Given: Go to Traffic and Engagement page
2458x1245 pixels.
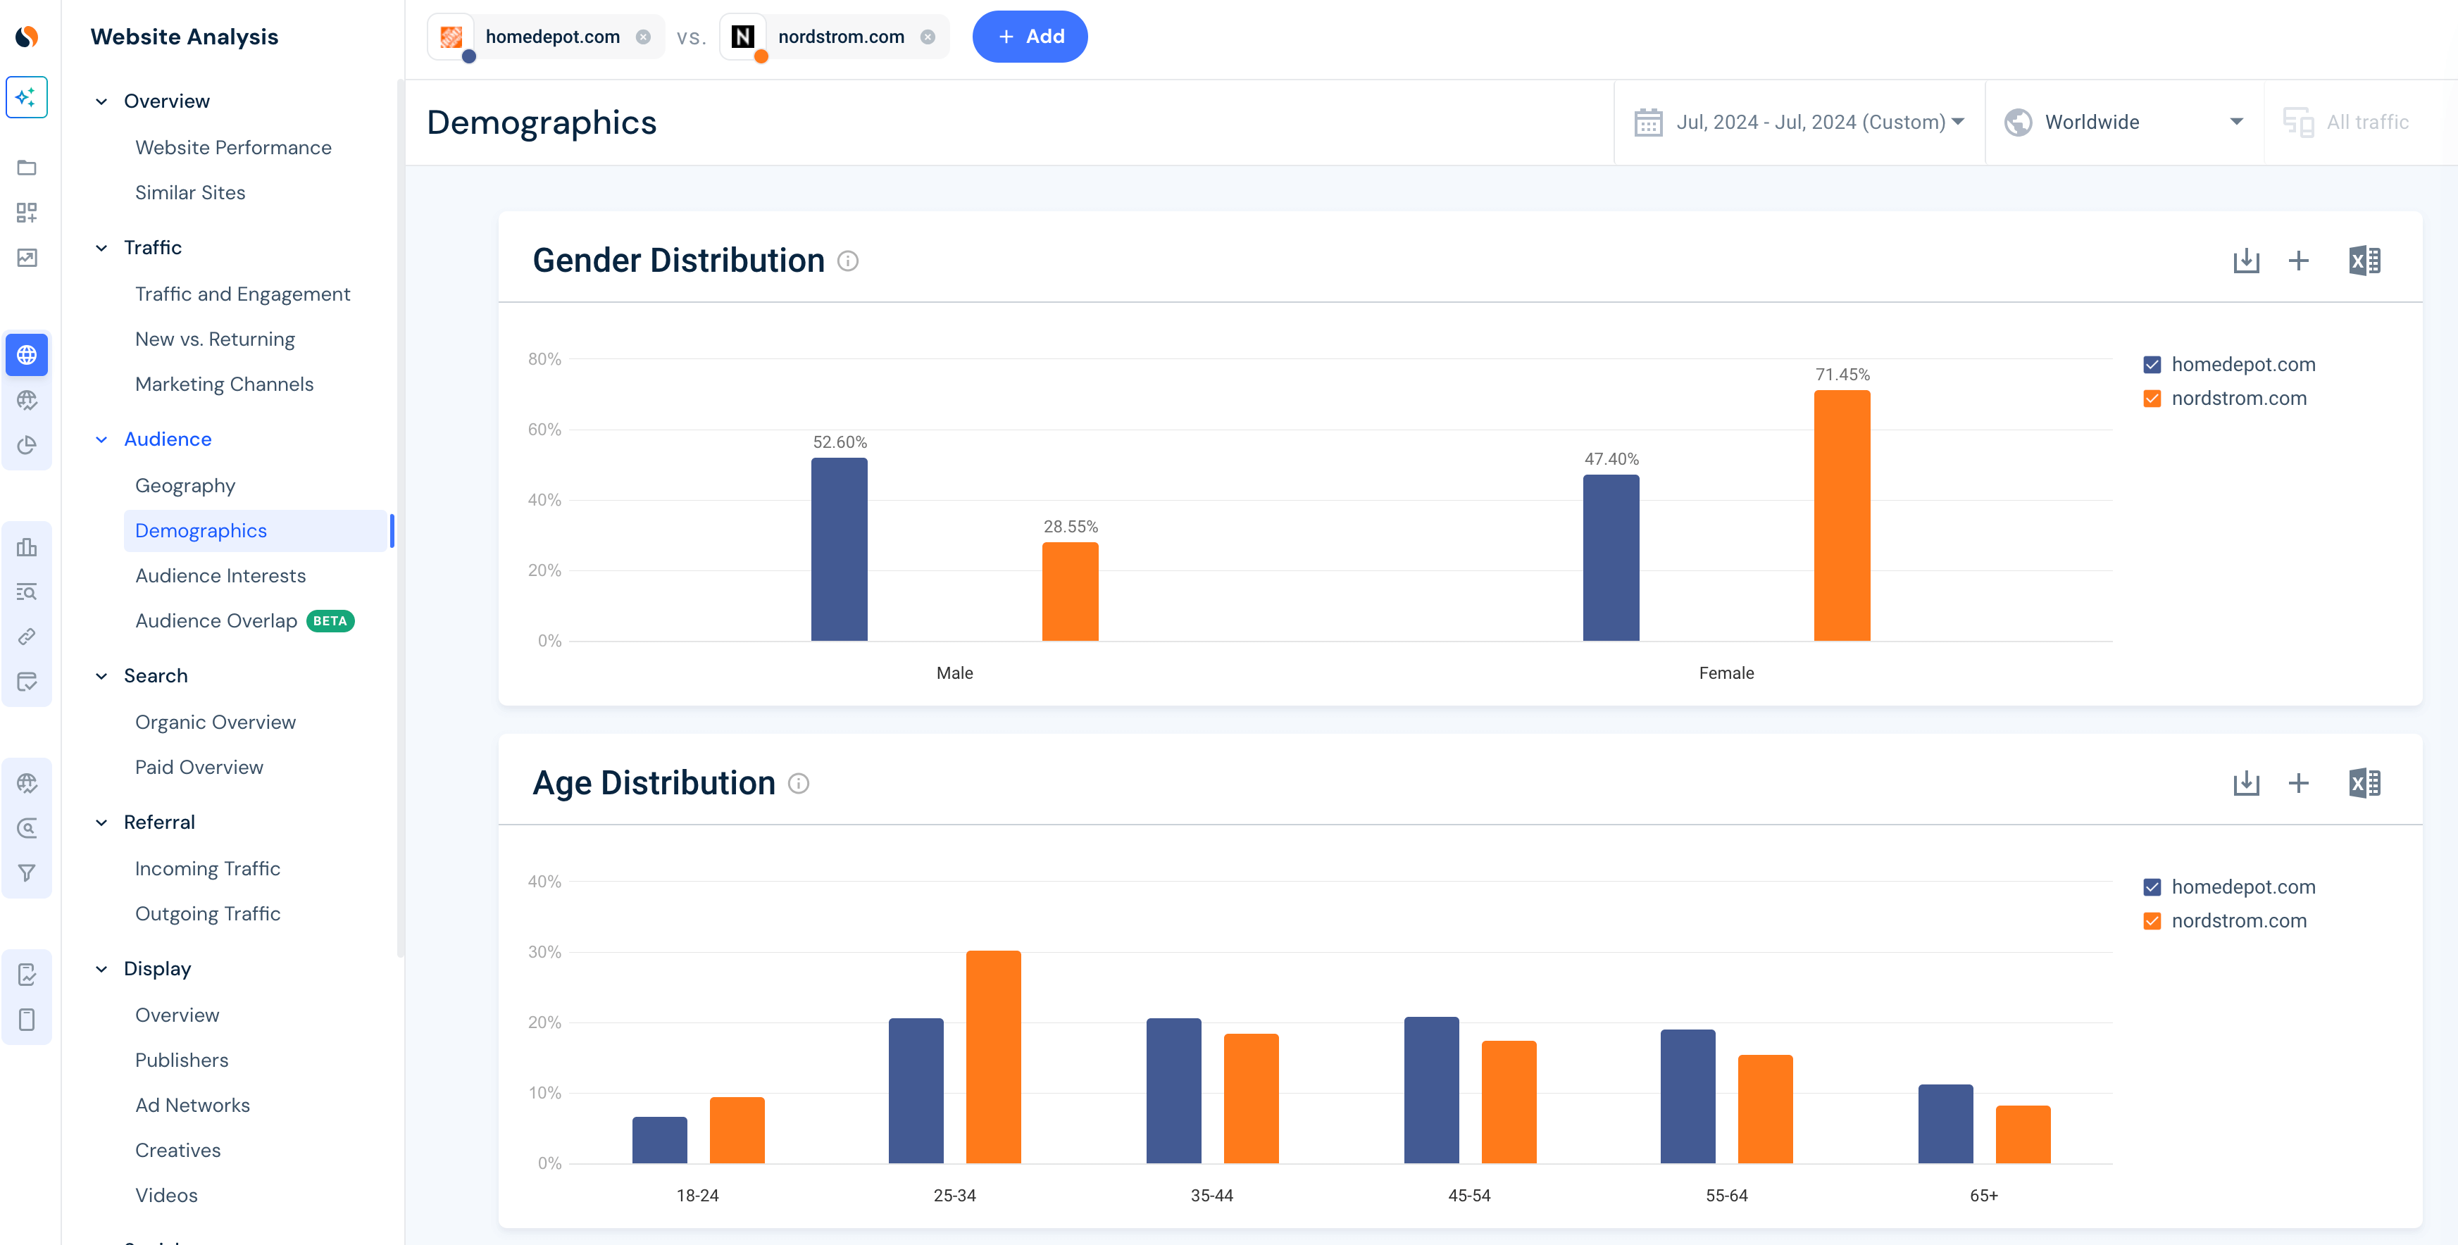Looking at the screenshot, I should click(242, 294).
